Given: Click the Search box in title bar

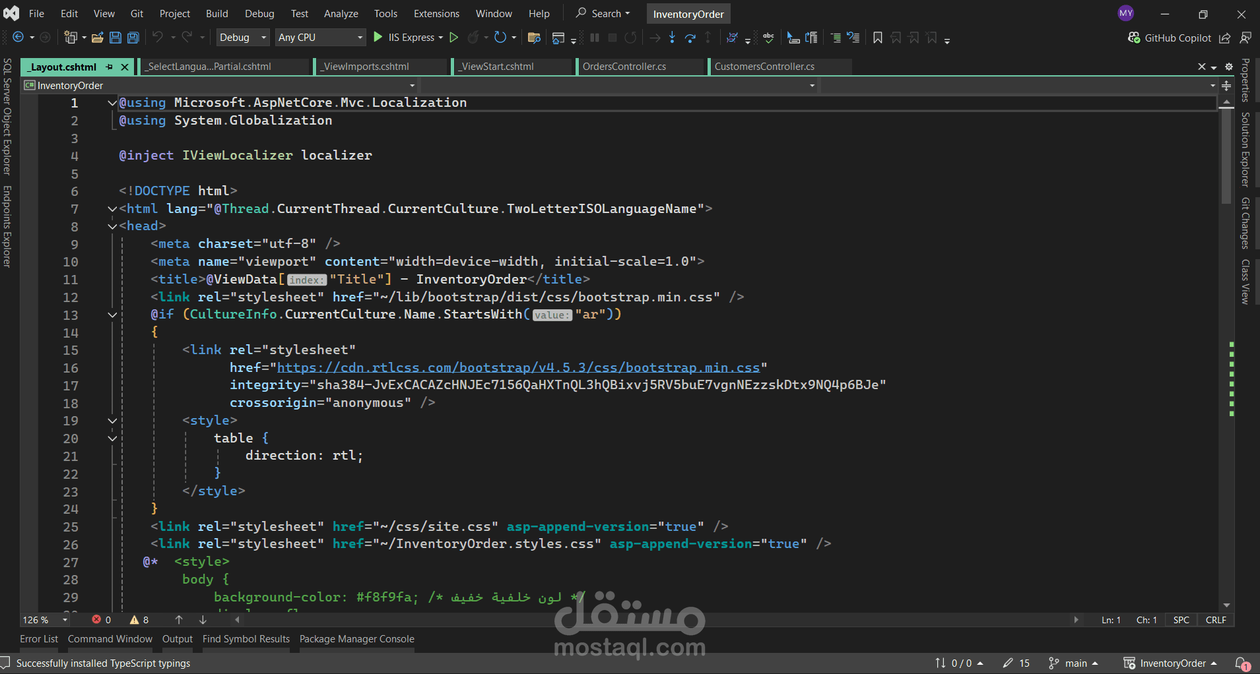Looking at the screenshot, I should point(603,13).
